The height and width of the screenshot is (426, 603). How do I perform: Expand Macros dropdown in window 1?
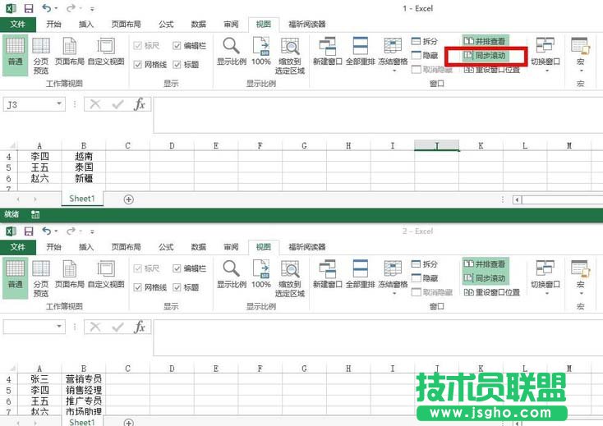581,71
